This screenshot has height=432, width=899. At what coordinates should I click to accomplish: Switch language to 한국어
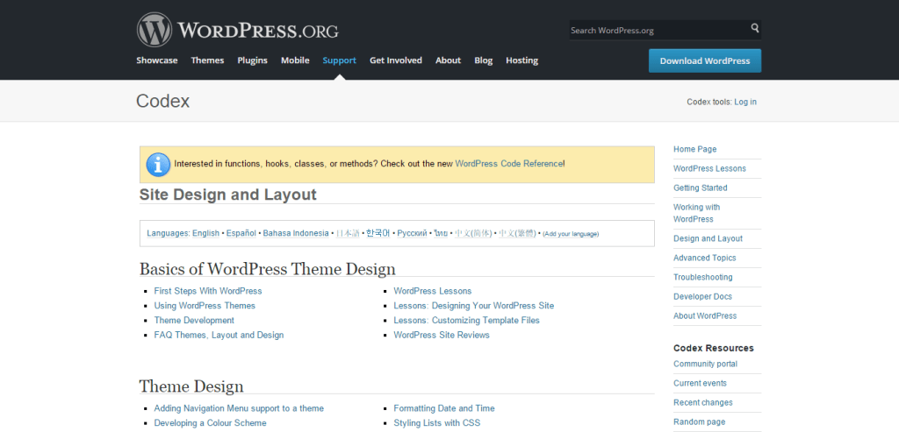point(378,233)
